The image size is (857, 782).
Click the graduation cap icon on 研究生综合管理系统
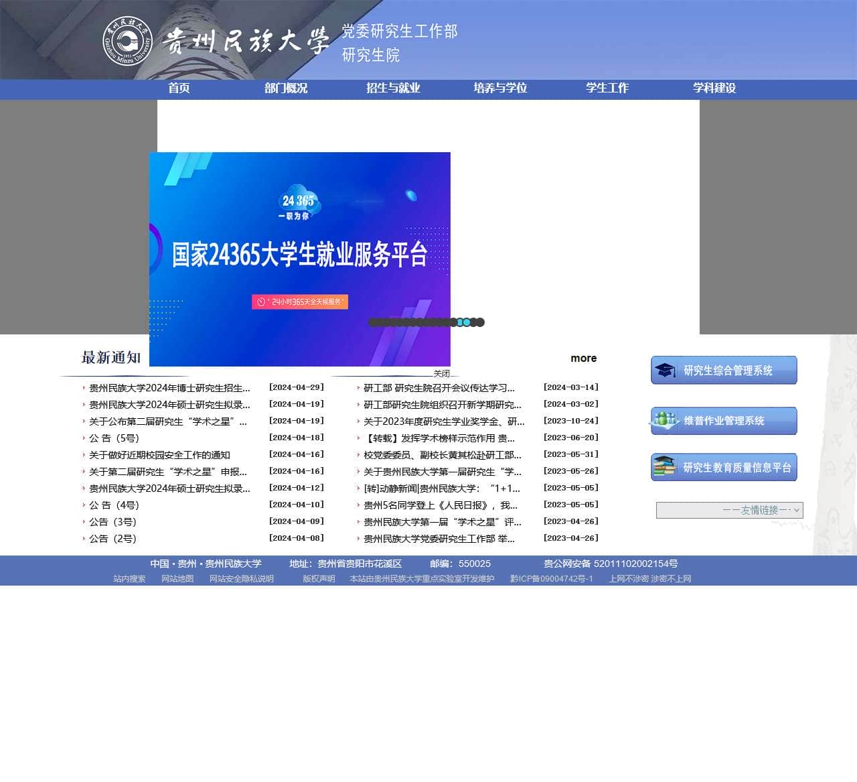pos(665,370)
